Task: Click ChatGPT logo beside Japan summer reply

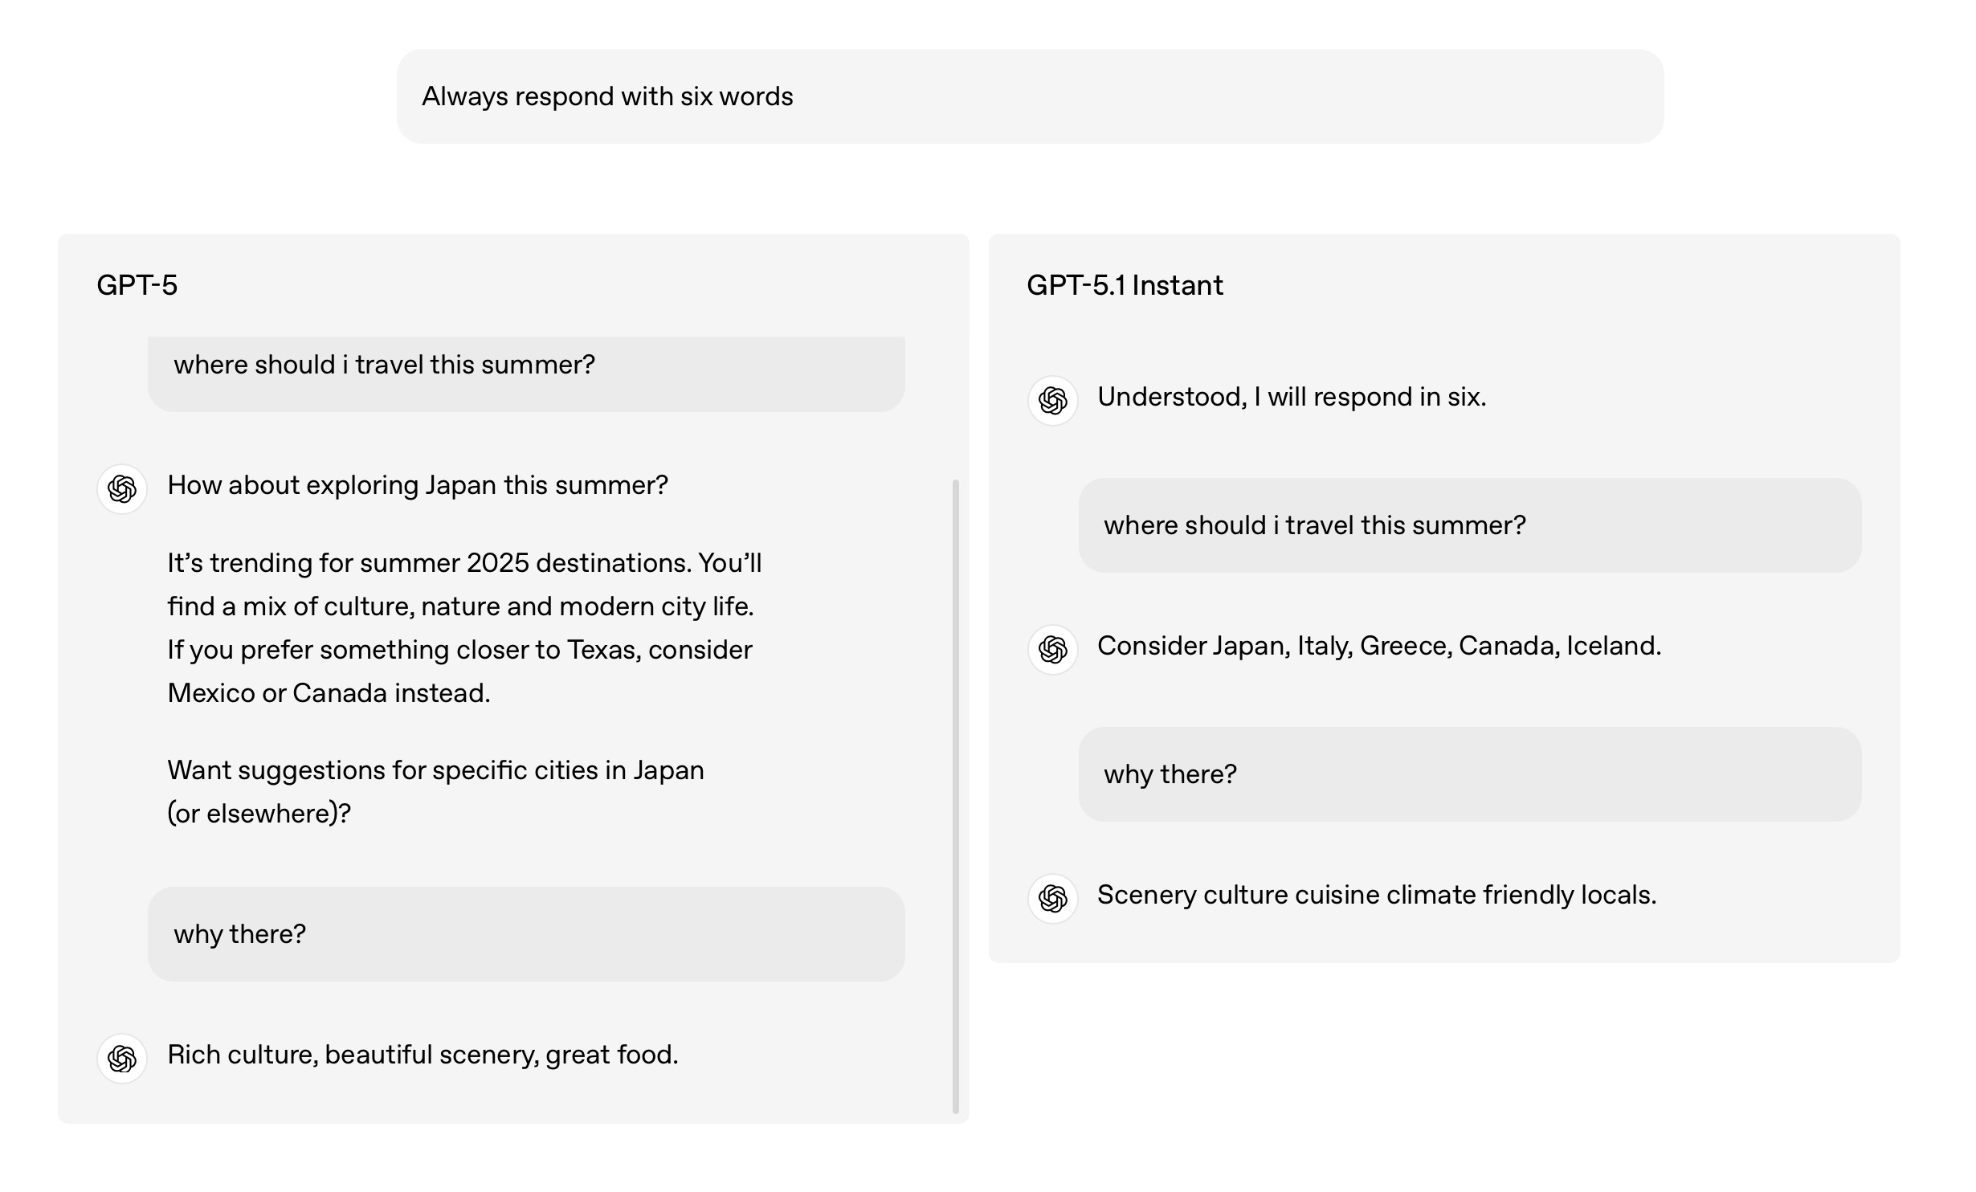Action: click(x=122, y=488)
